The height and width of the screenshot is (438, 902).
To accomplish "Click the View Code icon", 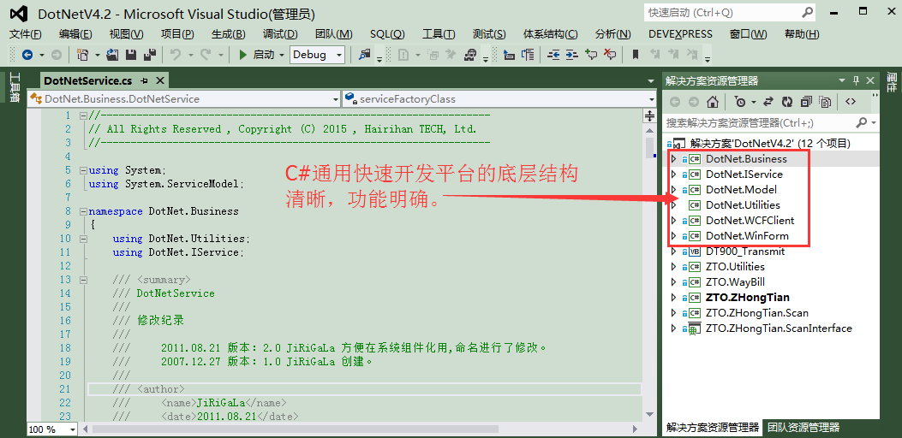I will (851, 102).
